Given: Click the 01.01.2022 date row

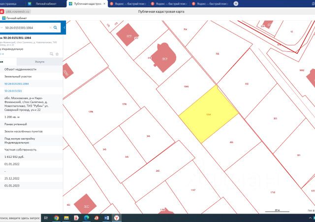Looking at the screenshot, I should (x=31, y=164).
